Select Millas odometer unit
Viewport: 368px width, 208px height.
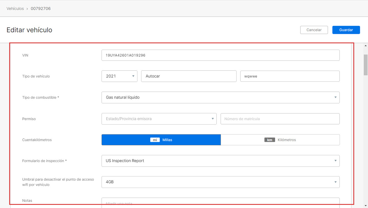[x=161, y=140]
